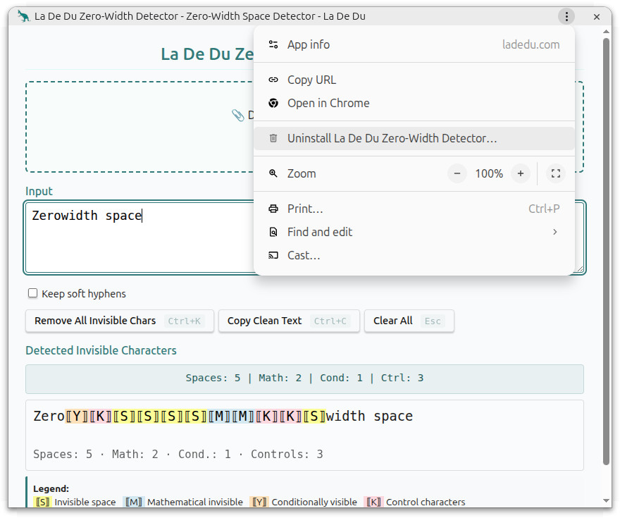Click Remove All Invisible Chars button
Viewport: 620px width, 518px height.
pos(119,321)
